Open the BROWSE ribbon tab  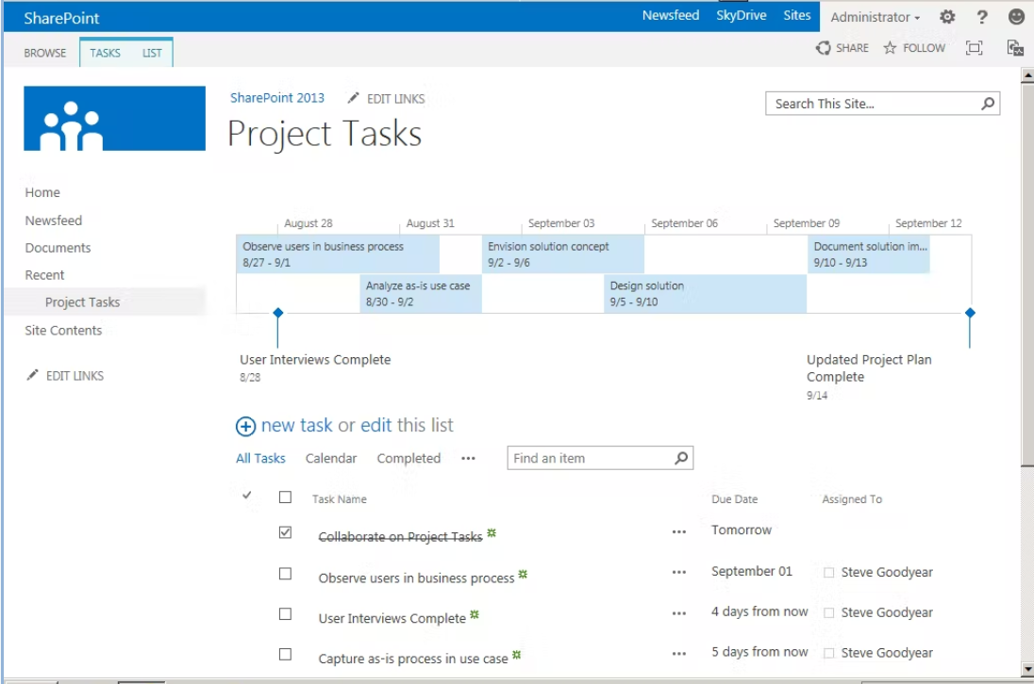[x=45, y=53]
